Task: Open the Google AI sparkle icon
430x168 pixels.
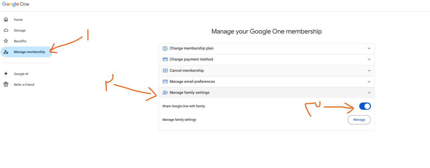Action: click(6, 74)
